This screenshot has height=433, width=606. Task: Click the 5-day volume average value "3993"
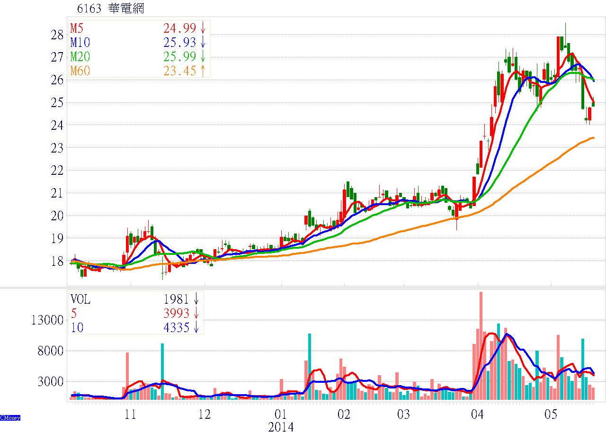click(x=177, y=313)
